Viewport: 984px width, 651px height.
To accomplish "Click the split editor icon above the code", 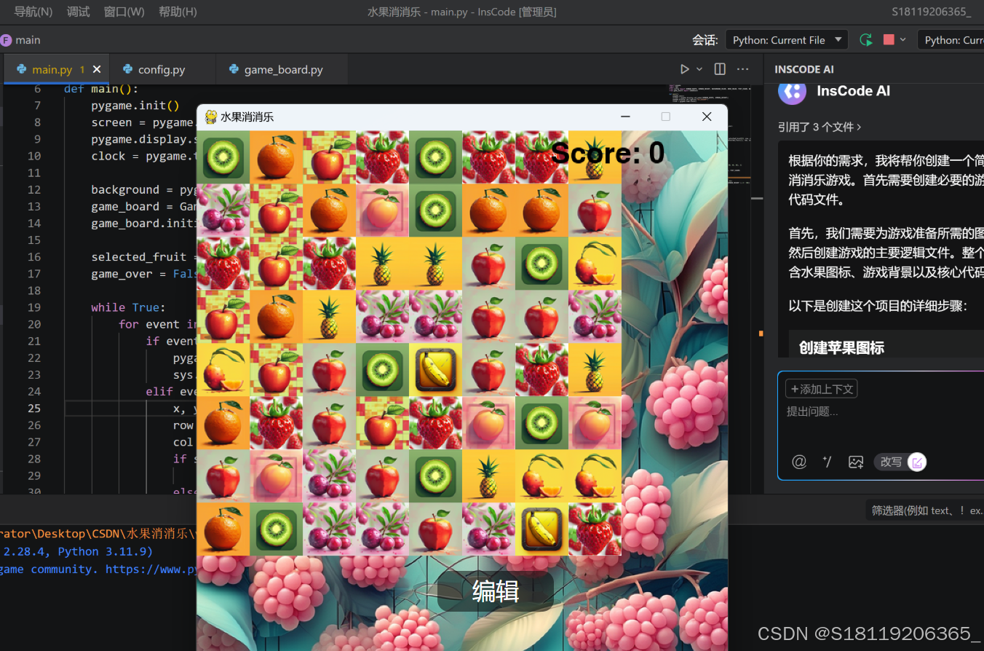I will (x=720, y=69).
